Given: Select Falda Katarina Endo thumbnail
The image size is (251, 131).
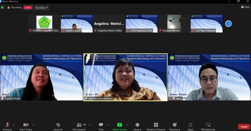Looking at the screenshot, I should (x=142, y=24).
